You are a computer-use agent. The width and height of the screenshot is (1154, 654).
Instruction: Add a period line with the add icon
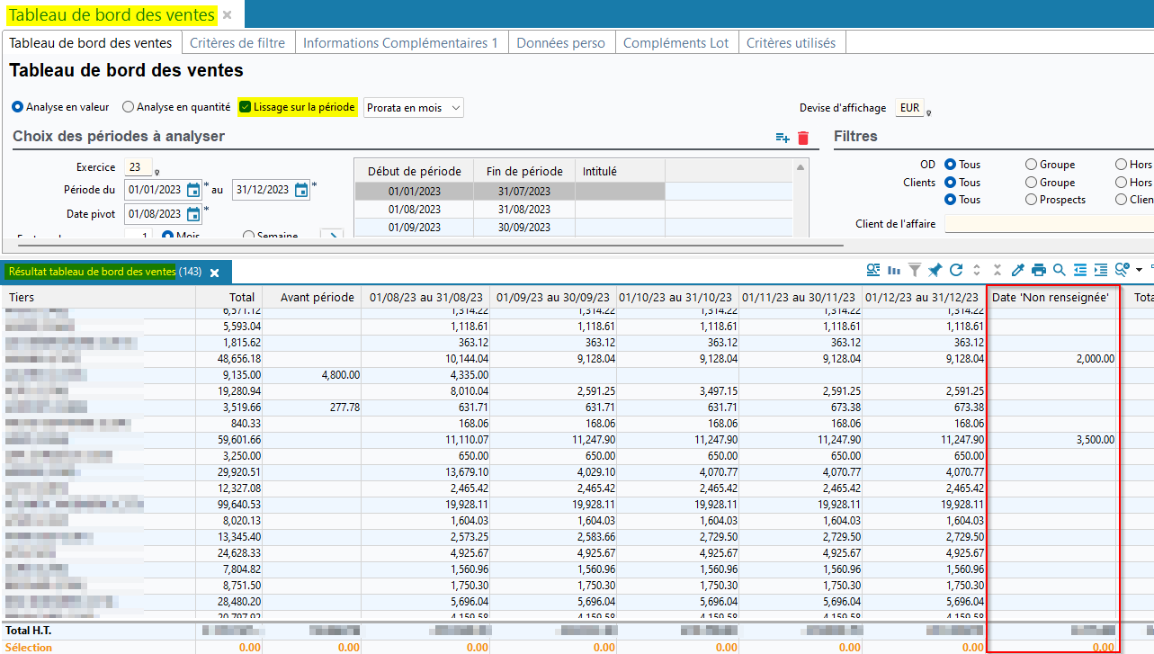(x=783, y=138)
